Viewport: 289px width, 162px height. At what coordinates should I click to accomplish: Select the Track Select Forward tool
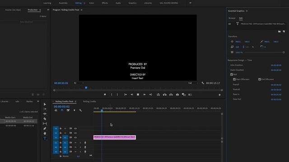(x=45, y=109)
